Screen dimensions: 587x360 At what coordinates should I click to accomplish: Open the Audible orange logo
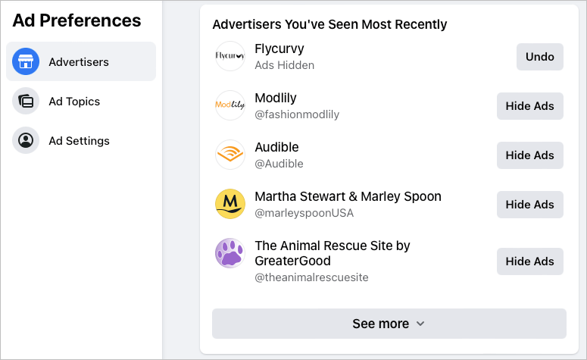(230, 155)
